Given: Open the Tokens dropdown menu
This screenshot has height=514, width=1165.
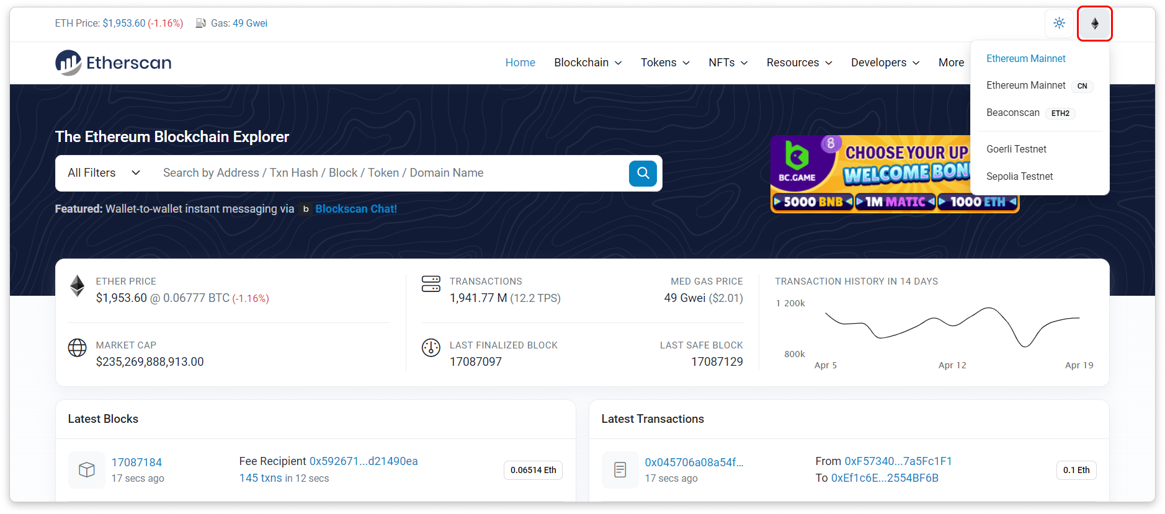Looking at the screenshot, I should [x=664, y=63].
